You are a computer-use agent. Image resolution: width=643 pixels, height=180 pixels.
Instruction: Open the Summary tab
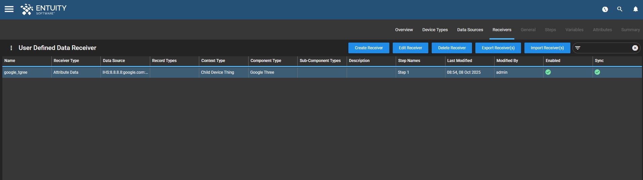pyautogui.click(x=630, y=30)
